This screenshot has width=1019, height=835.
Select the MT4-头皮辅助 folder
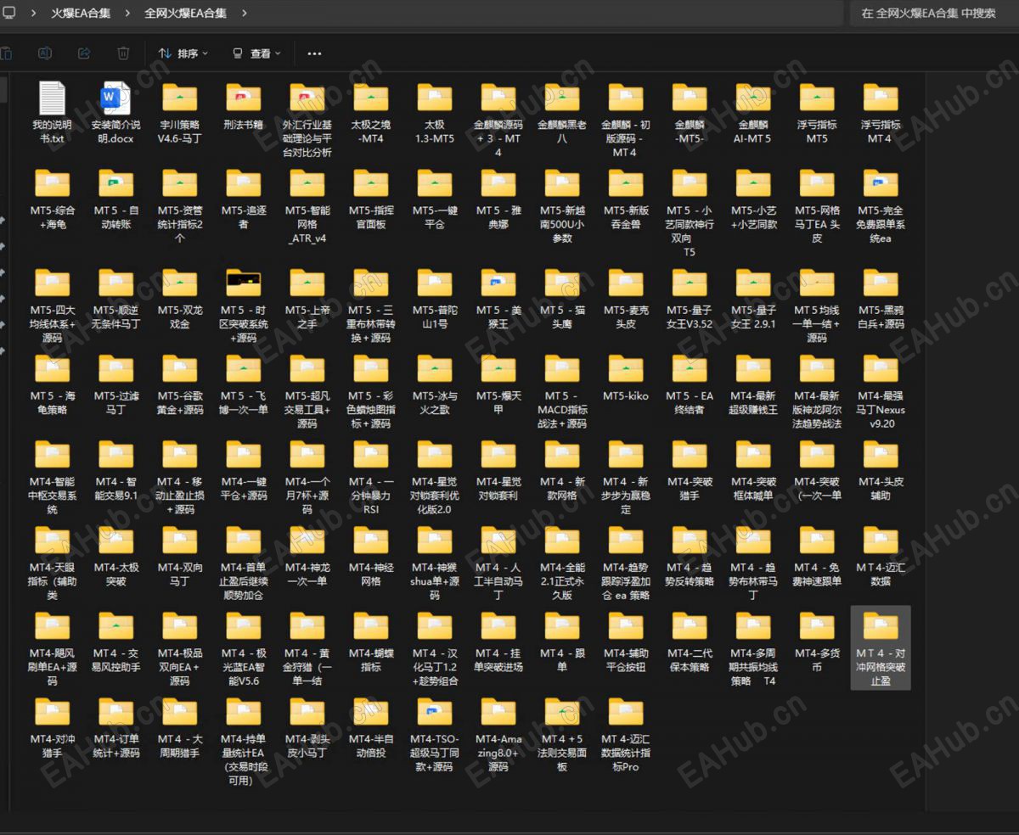pos(880,470)
